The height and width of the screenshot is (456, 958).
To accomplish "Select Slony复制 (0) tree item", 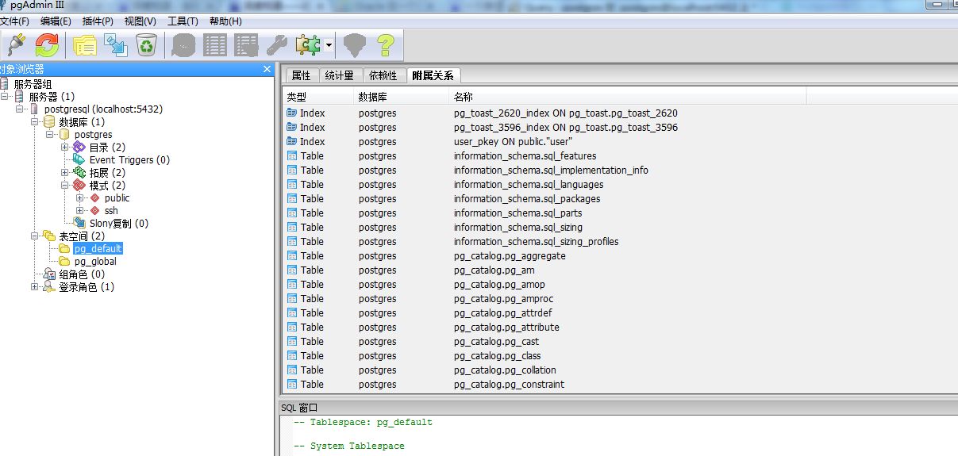I will [119, 224].
